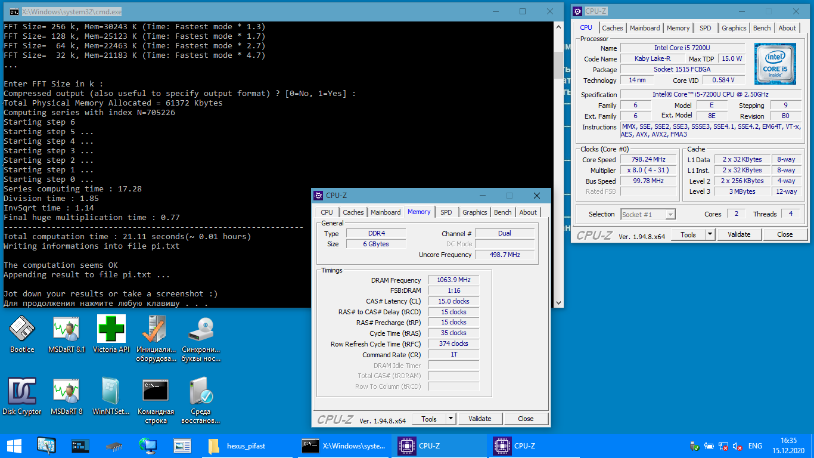Select Mainboard tab in the CPU-Z Memory window
814x458 pixels.
386,212
